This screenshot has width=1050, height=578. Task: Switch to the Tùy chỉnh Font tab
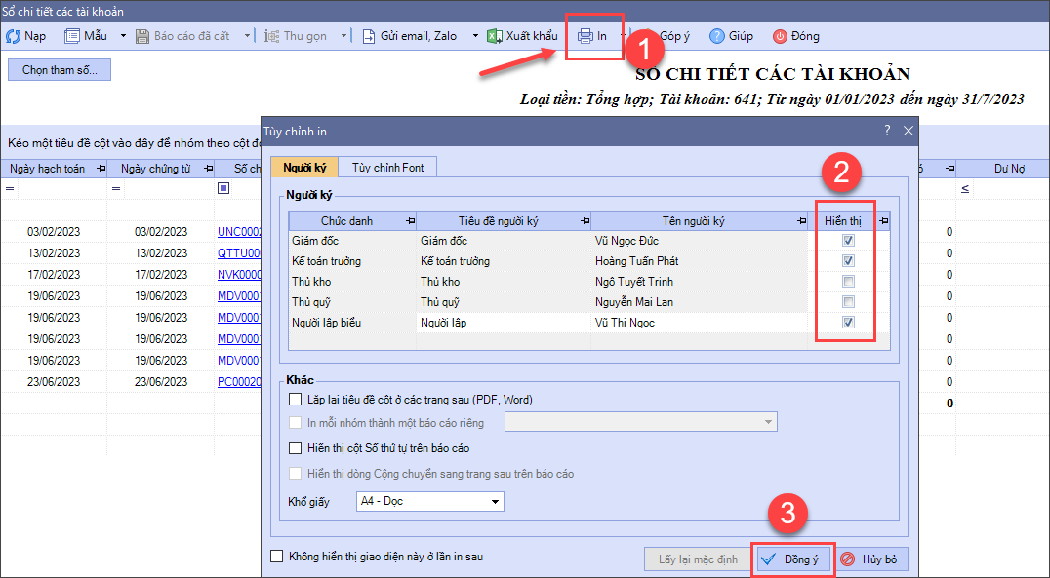(387, 167)
